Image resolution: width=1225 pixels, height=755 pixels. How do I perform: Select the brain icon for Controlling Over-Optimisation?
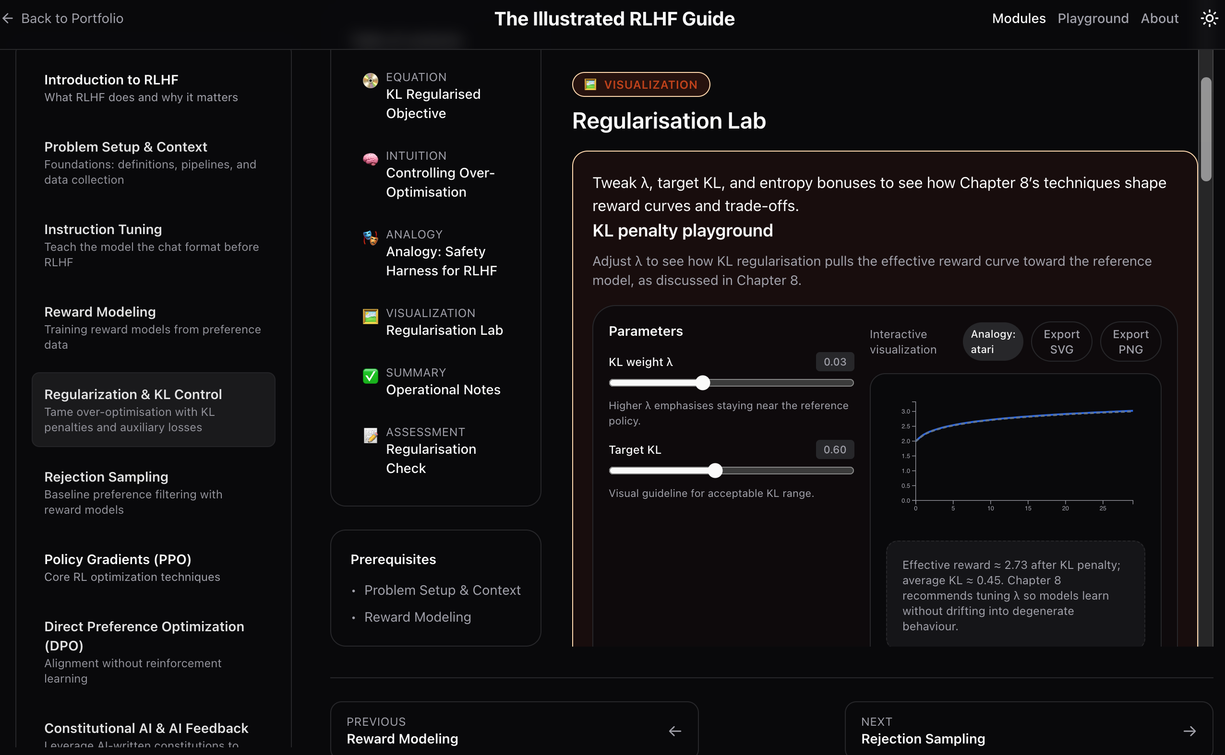(370, 159)
